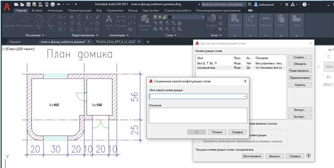This screenshot has width=334, height=168.
Task: Click the Обновить button
Action: click(300, 64)
